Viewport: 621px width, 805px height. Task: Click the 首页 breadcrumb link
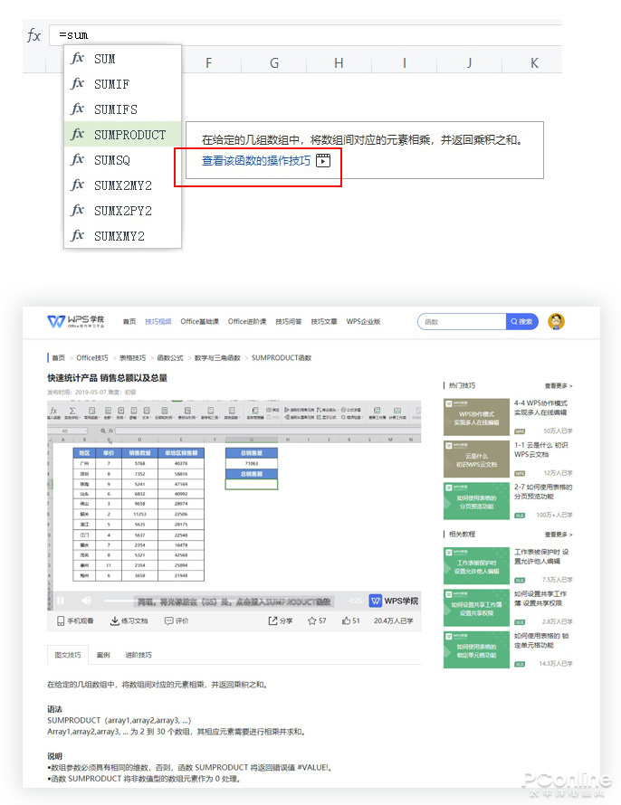59,358
